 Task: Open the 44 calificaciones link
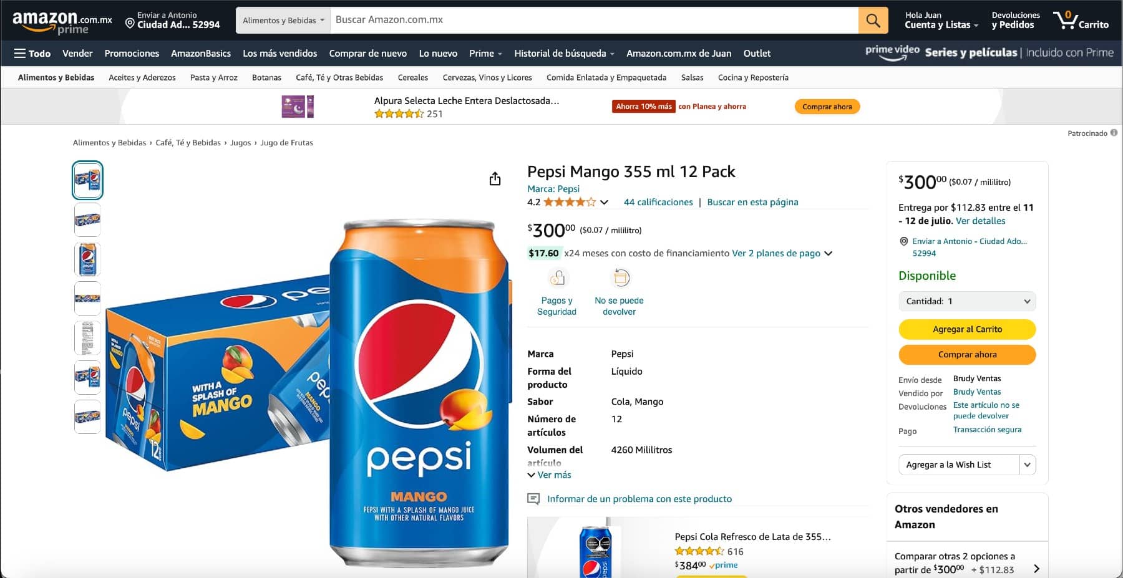tap(658, 202)
